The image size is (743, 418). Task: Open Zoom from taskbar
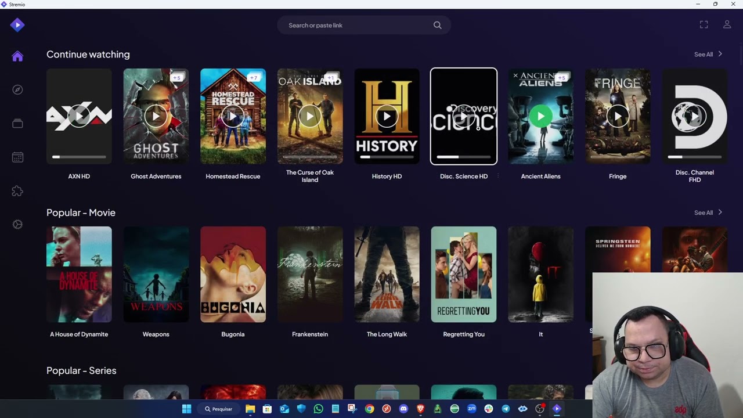[x=471, y=409]
